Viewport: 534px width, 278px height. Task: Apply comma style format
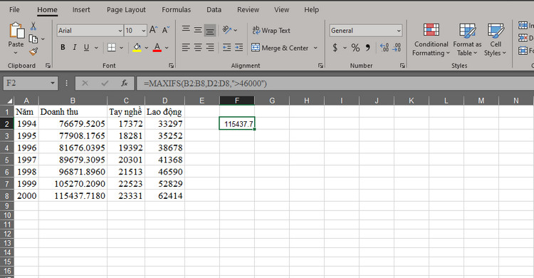point(368,48)
